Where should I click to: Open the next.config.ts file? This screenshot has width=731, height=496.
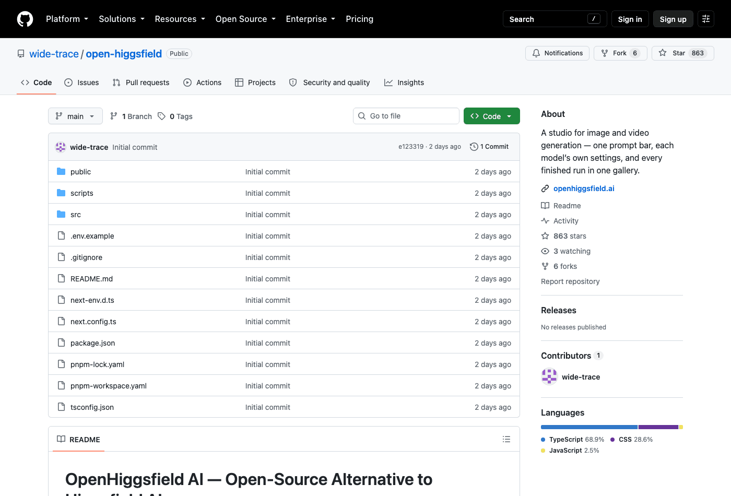click(x=93, y=322)
